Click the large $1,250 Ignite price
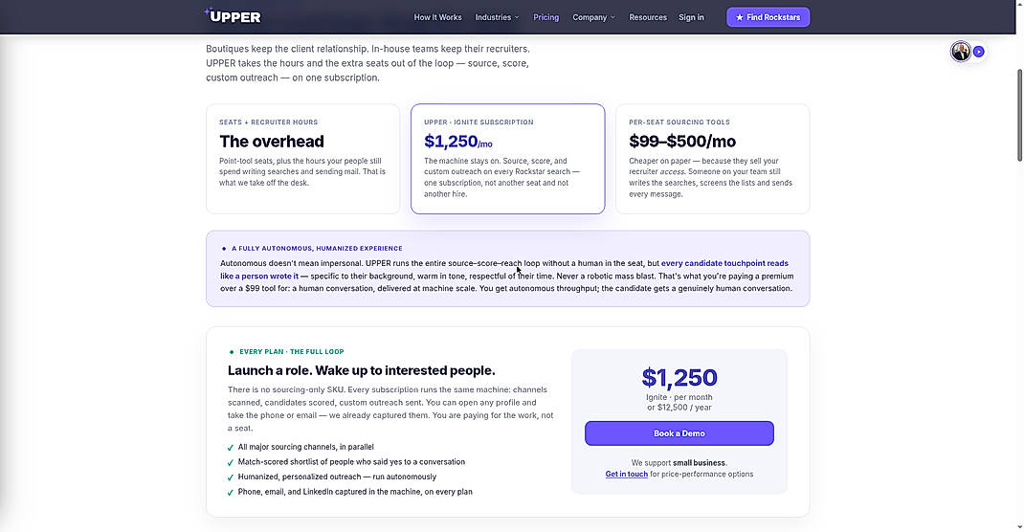 pos(679,378)
